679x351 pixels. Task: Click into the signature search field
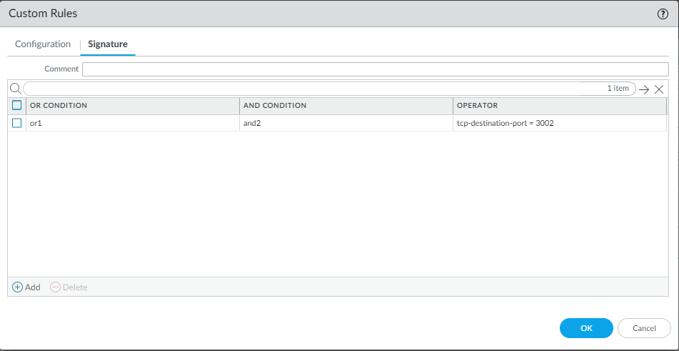329,89
